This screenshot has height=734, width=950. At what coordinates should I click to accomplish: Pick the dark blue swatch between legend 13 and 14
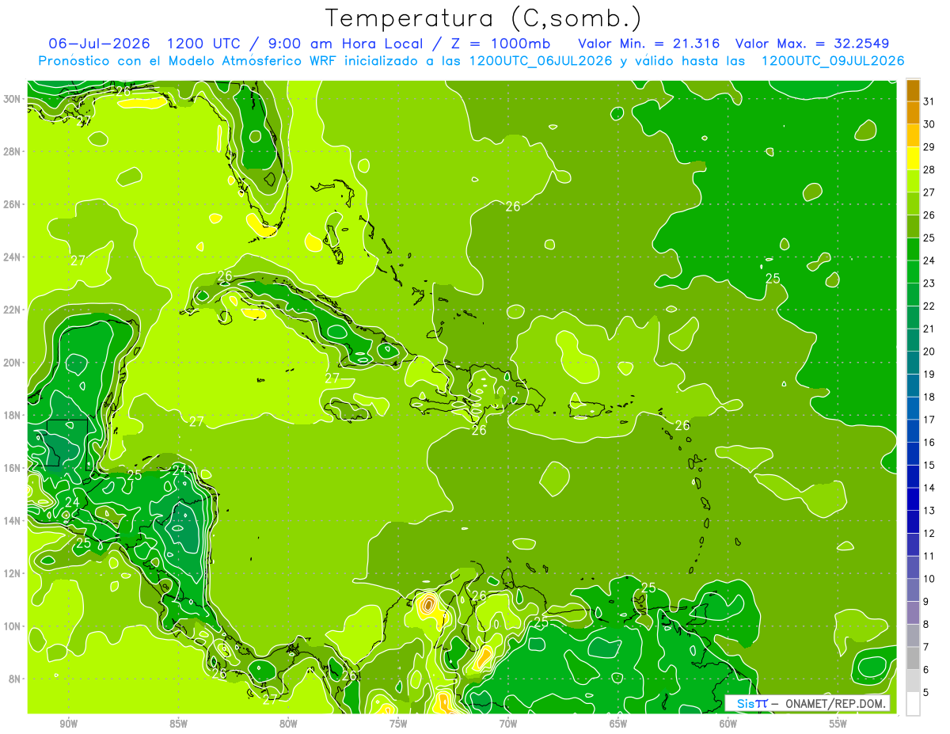click(x=913, y=499)
